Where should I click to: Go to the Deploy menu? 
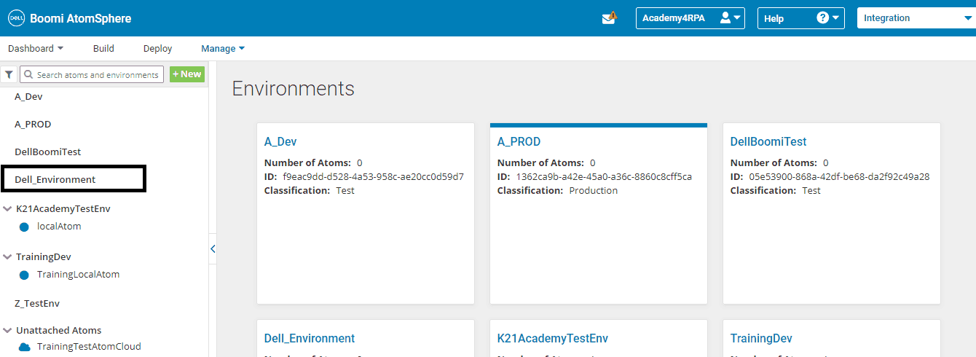point(157,49)
